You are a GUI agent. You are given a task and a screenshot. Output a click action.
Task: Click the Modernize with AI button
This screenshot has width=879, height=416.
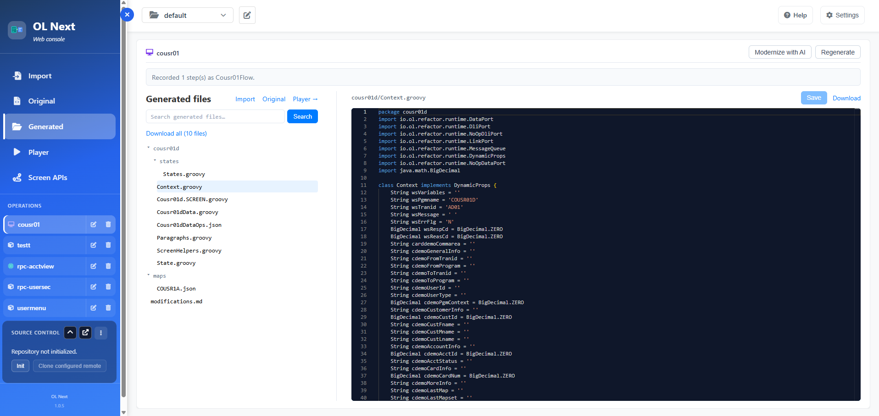coord(780,52)
